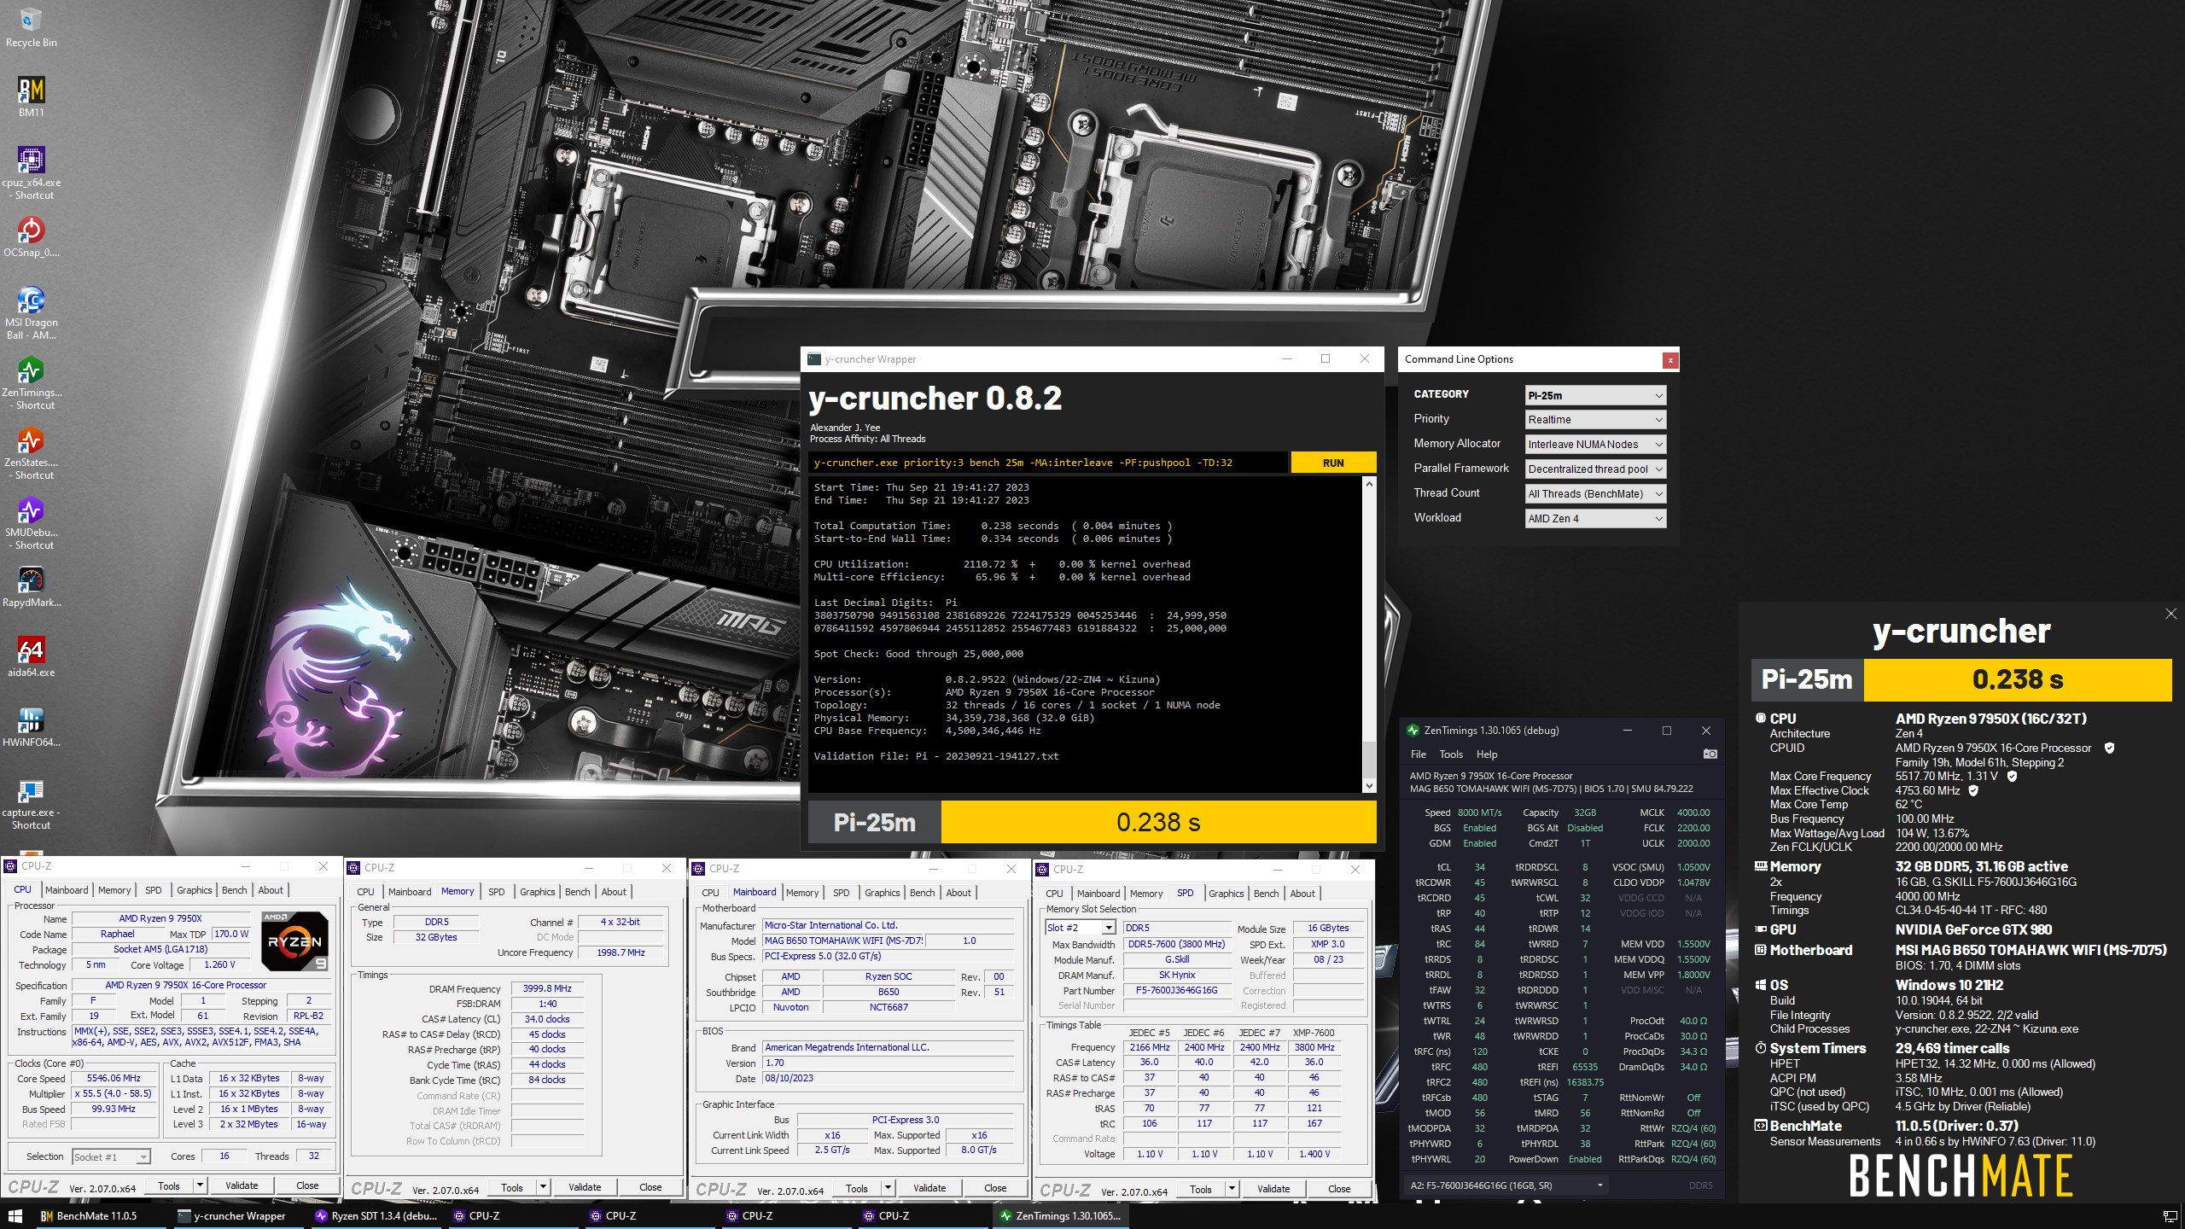The image size is (2185, 1229).
Task: Click Close in the CPU-Z SPD window
Action: [x=1339, y=1189]
